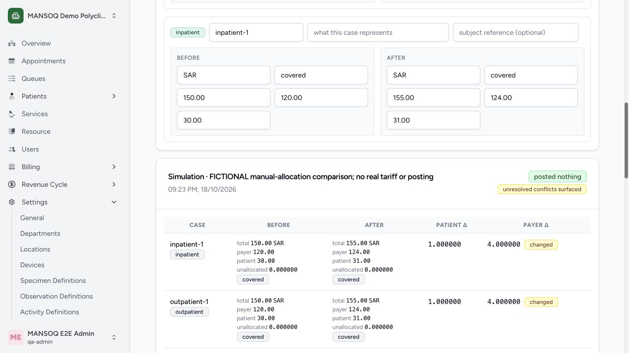Collapse the Settings submenu chevron
Screen dimensions: 629x353
114,202
